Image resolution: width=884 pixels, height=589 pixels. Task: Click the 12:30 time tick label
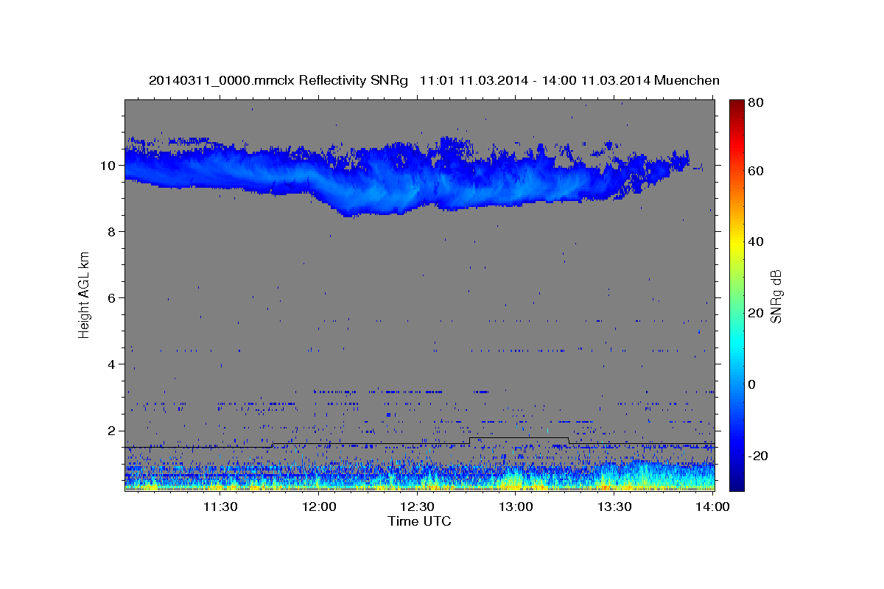(418, 507)
